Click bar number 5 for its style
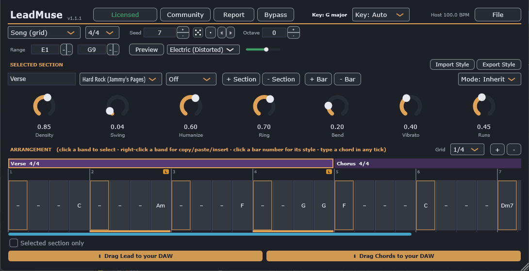 337,172
